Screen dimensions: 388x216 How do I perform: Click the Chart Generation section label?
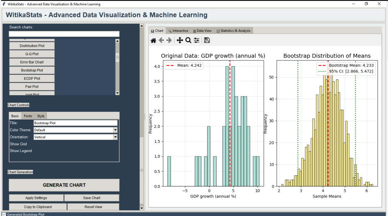pyautogui.click(x=20, y=172)
